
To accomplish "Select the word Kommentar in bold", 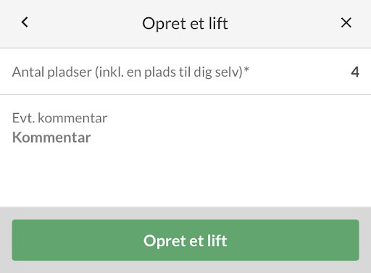I will [51, 138].
